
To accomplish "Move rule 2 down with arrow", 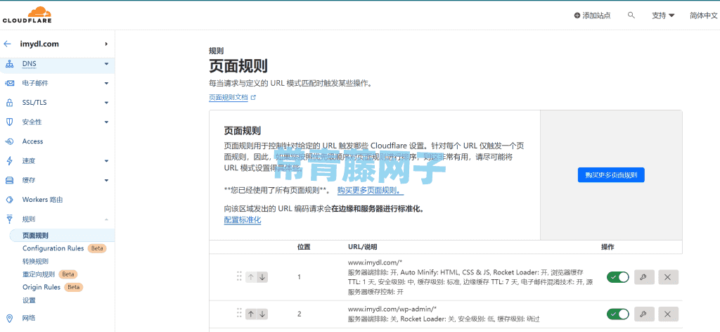I will pos(262,314).
